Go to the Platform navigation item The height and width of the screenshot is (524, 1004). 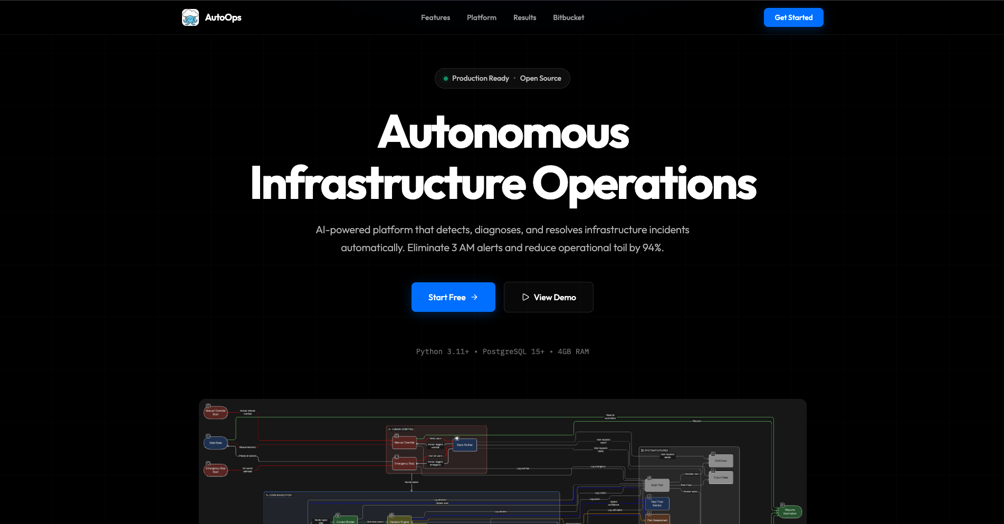click(x=481, y=17)
